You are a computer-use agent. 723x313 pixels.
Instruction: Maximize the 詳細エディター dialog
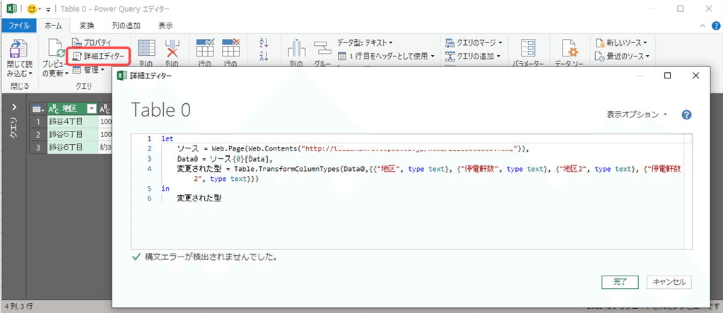[667, 76]
